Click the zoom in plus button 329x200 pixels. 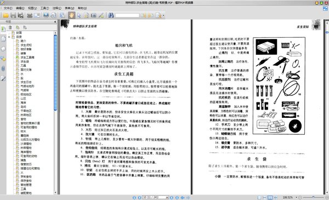tap(327, 197)
